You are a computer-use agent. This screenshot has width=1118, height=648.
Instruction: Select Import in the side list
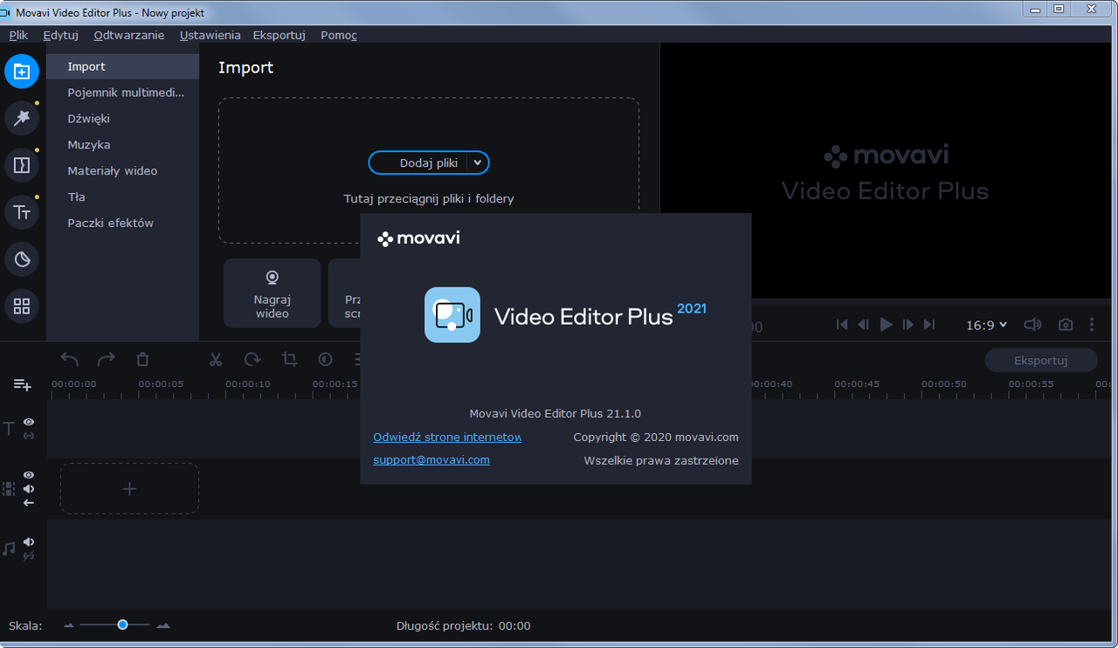click(123, 66)
